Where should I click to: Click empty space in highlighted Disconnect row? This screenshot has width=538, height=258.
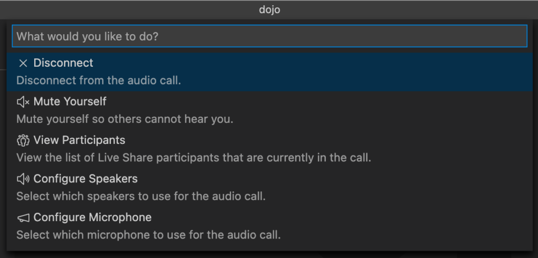pos(343,72)
